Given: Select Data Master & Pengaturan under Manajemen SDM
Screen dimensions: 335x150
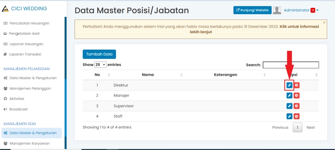Looking at the screenshot, I should tap(32, 133).
